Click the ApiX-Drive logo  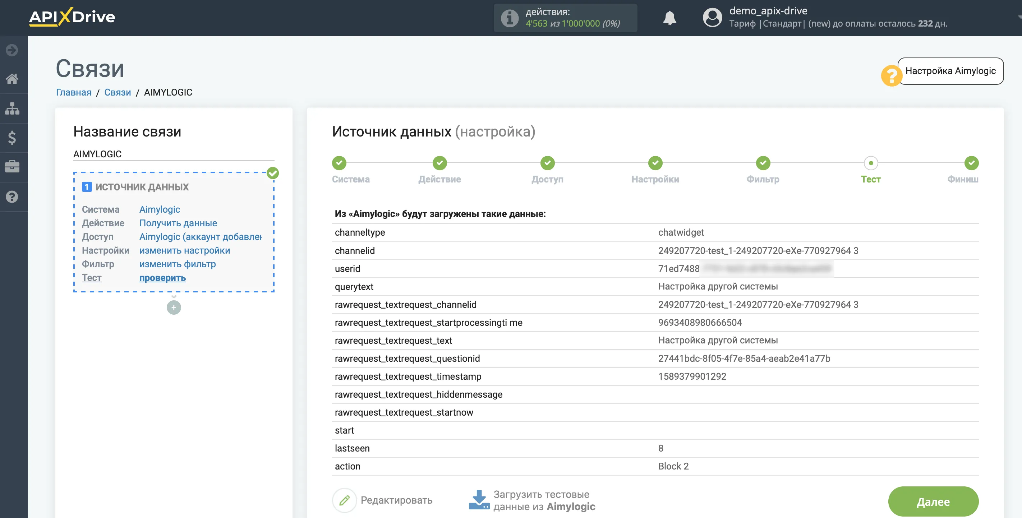click(x=72, y=17)
